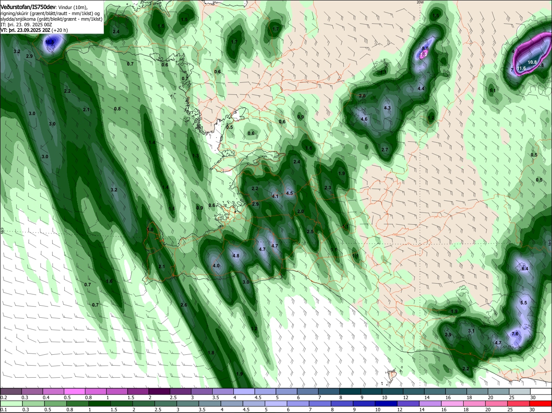Click the 5.5 precipitation value on the map
Image resolution: width=552 pixels, height=413 pixels.
[x=524, y=303]
